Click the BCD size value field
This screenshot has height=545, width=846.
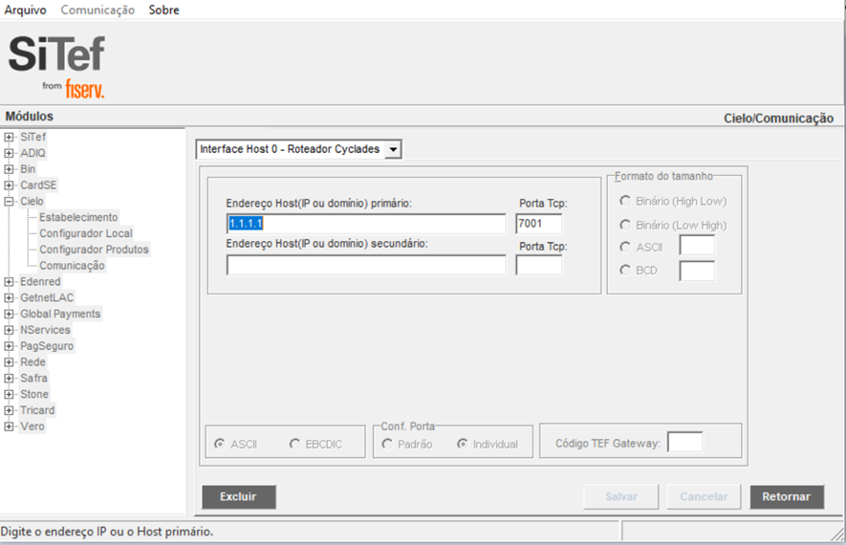pyautogui.click(x=697, y=271)
